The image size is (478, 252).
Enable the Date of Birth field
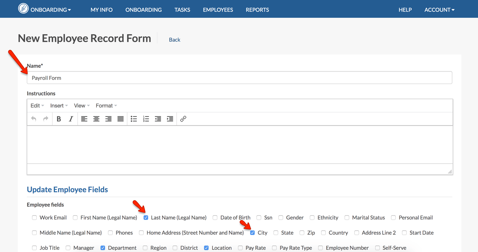[x=215, y=217]
